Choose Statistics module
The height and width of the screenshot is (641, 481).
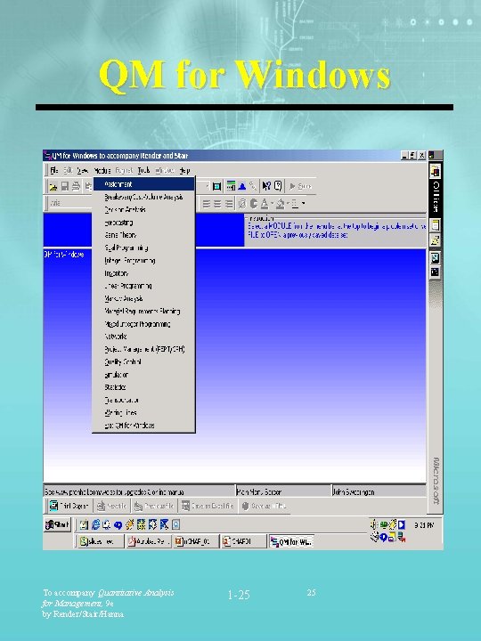tap(143, 387)
